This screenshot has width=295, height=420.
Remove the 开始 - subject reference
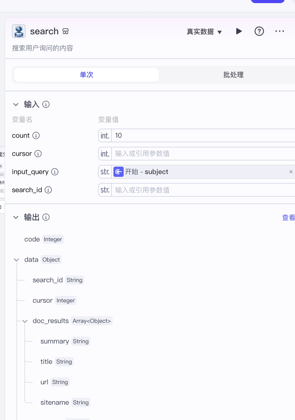click(291, 172)
